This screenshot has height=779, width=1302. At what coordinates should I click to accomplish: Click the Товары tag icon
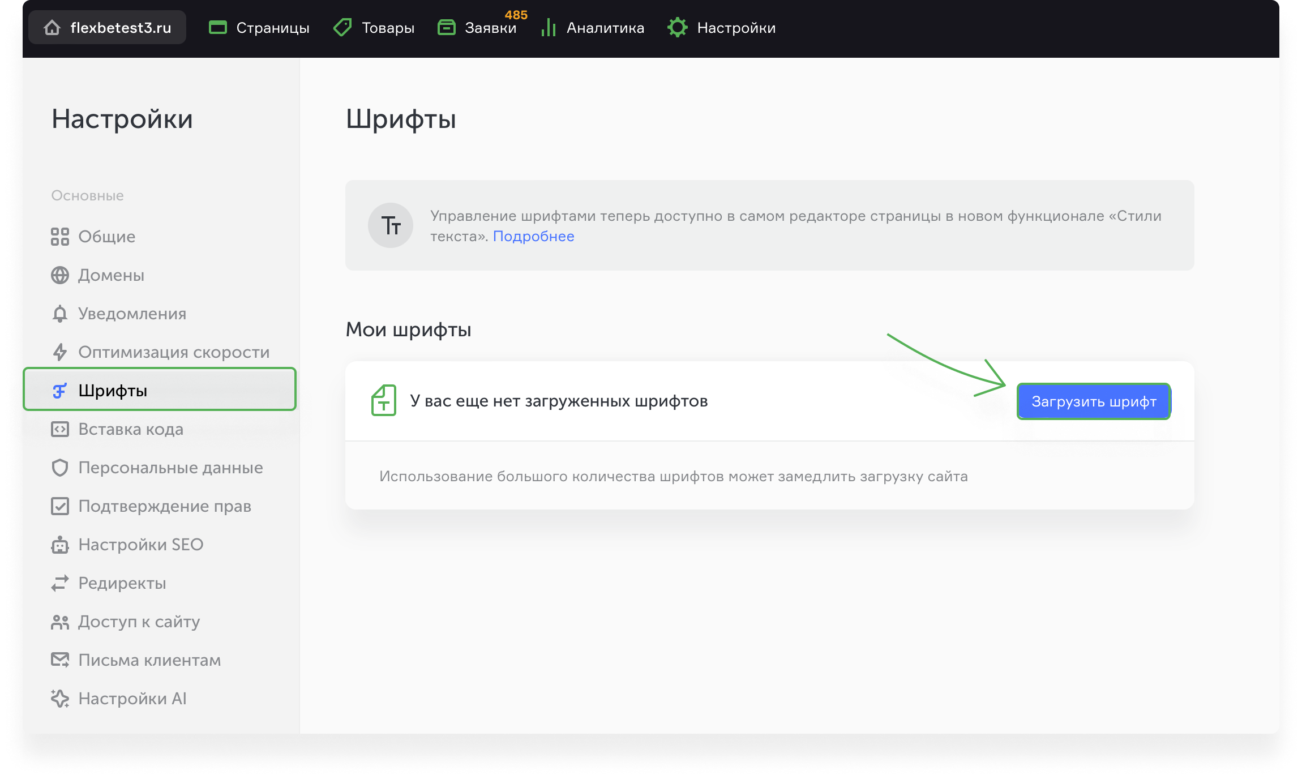(x=342, y=27)
